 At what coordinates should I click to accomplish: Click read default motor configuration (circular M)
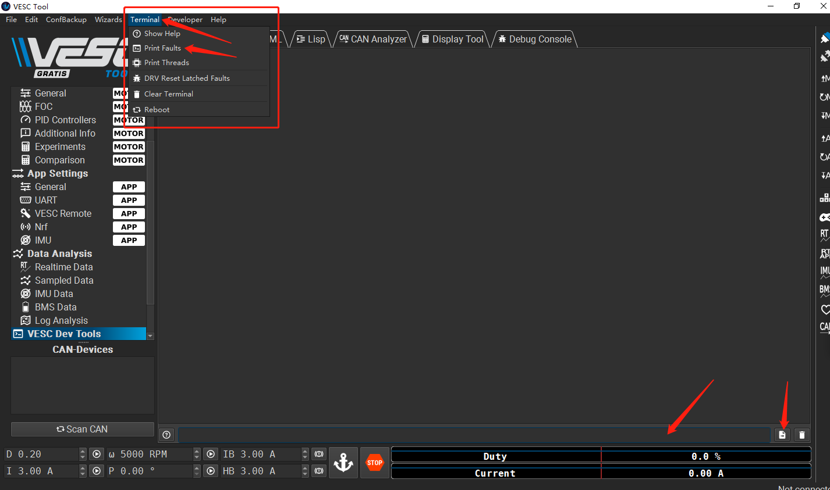click(825, 97)
